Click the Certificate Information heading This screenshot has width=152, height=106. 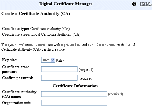(75, 86)
